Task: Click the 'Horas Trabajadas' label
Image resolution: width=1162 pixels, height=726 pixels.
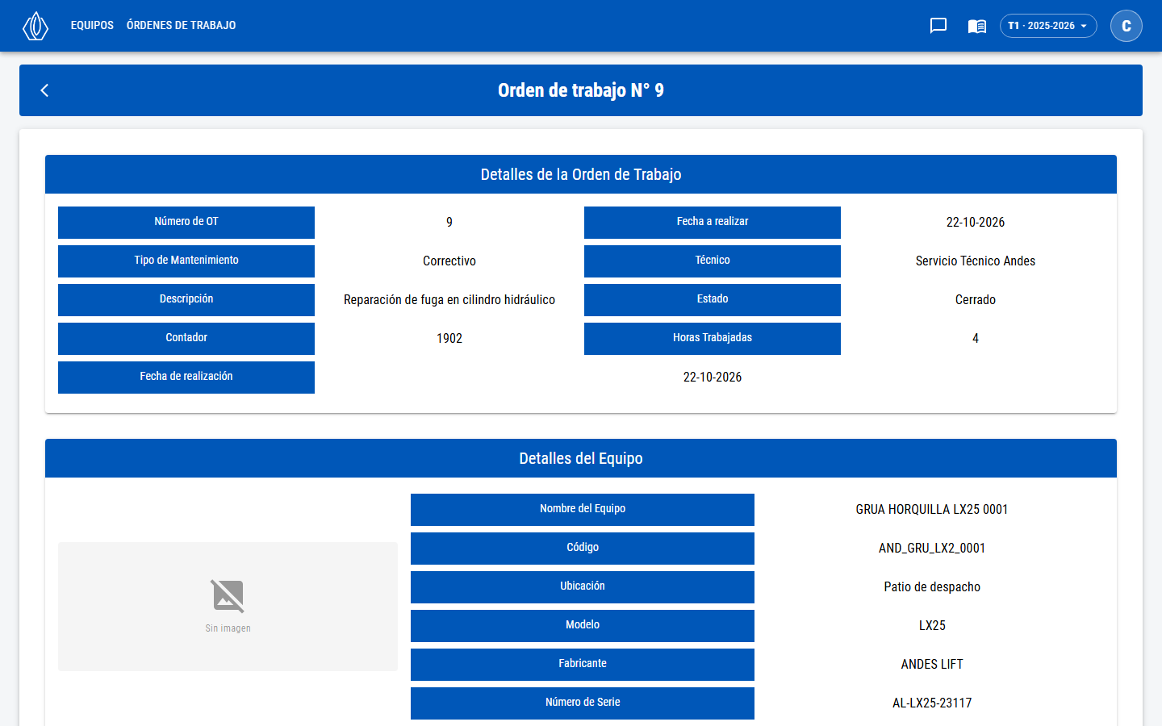Action: point(713,338)
